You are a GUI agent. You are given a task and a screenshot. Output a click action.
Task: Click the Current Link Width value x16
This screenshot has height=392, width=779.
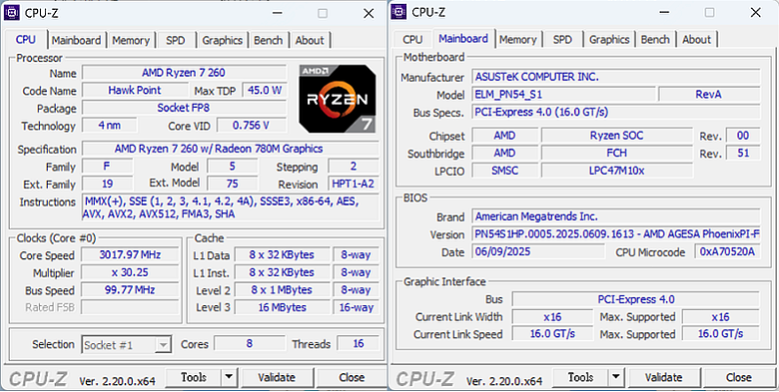(552, 317)
